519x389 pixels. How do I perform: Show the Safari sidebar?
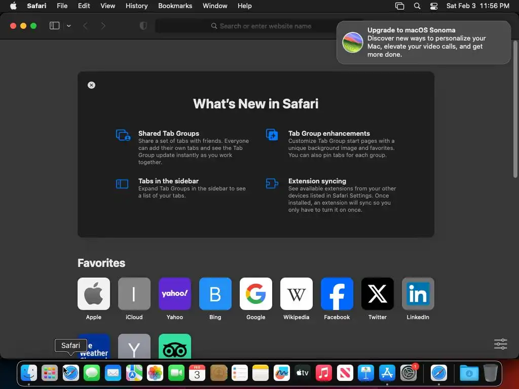(54, 26)
